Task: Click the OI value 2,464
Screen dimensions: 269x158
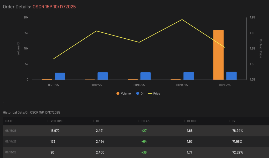Action: (x=100, y=141)
